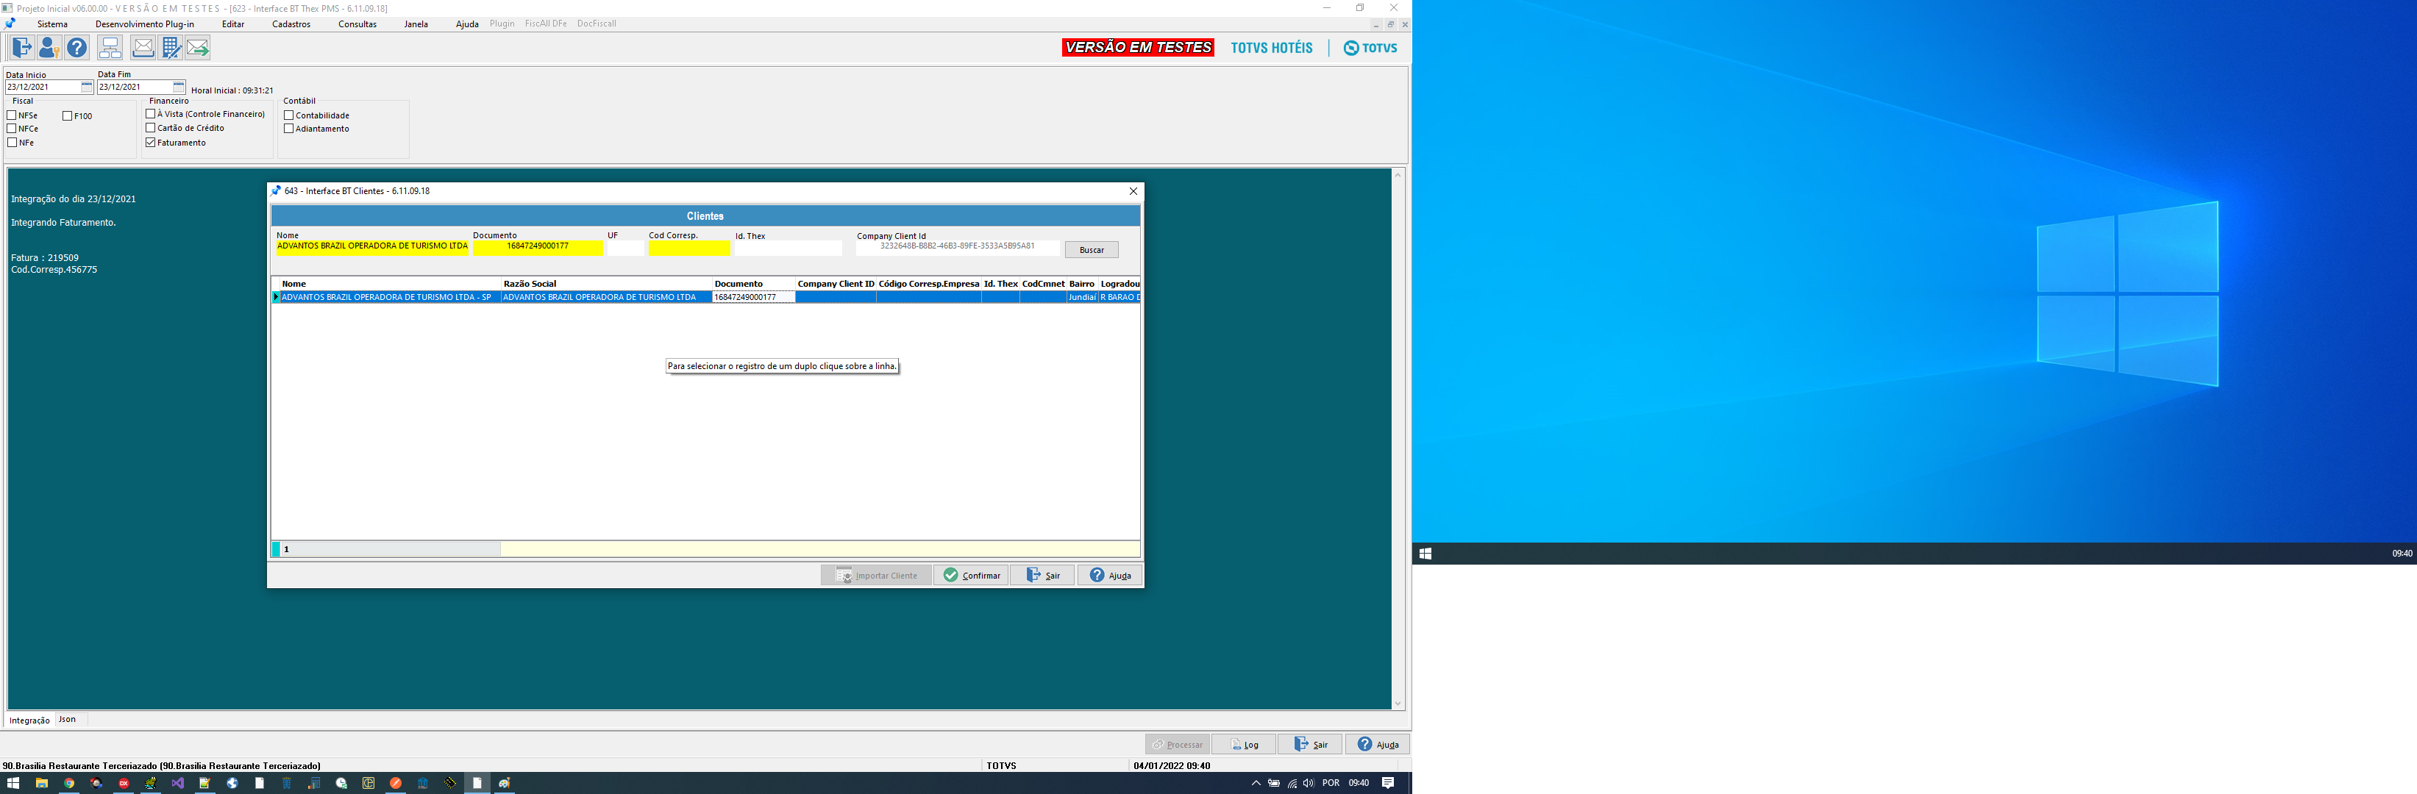Viewport: 2417px width, 794px height.
Task: Show hidden system tray icons chevron
Action: coord(1256,783)
